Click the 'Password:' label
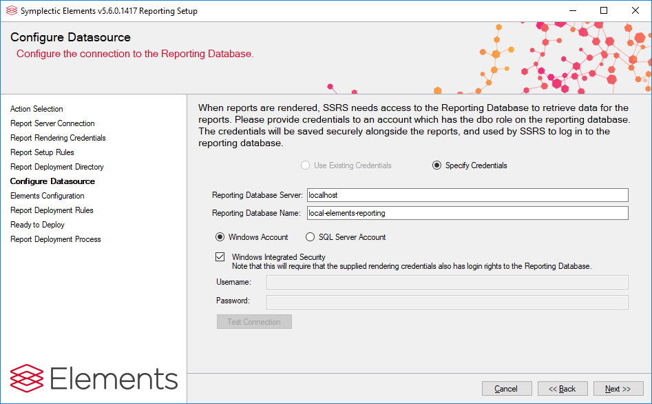The height and width of the screenshot is (404, 652). (233, 301)
